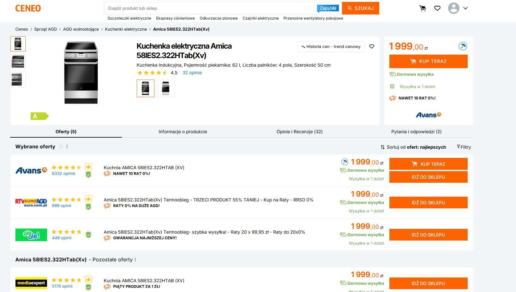The image size is (516, 292).
Task: Open Filtry filter button
Action: pyautogui.click(x=464, y=147)
